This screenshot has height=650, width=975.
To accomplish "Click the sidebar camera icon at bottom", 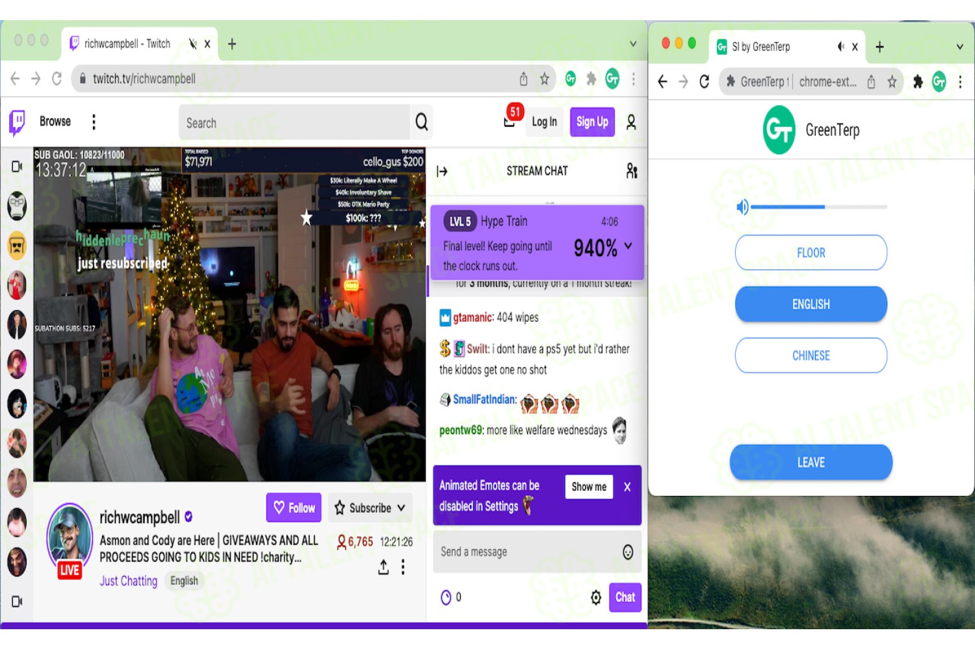I will point(17,602).
